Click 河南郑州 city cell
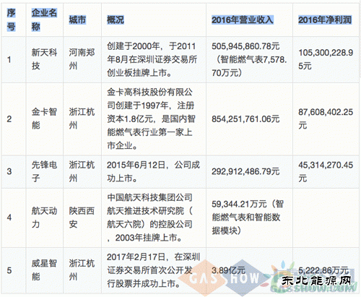 click(82, 59)
